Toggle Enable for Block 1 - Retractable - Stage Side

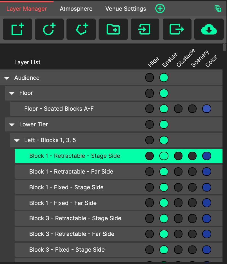pyautogui.click(x=164, y=156)
